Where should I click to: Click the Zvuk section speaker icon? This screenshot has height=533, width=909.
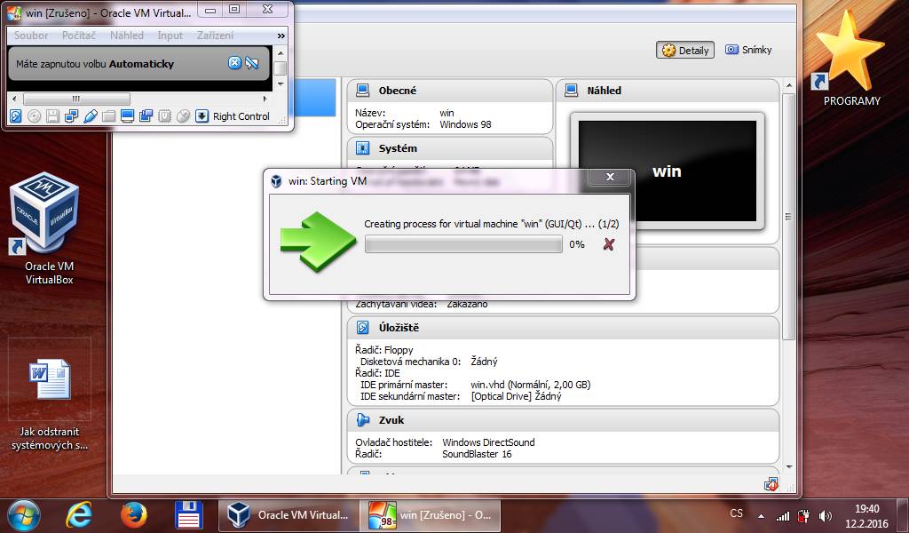363,420
